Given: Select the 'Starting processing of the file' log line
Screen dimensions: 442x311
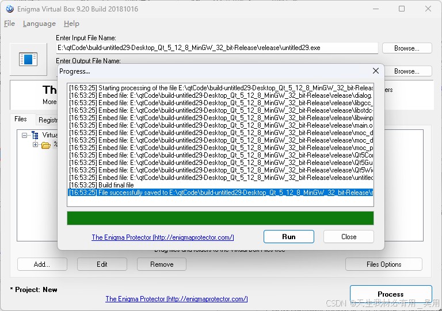Looking at the screenshot, I should tap(221, 88).
